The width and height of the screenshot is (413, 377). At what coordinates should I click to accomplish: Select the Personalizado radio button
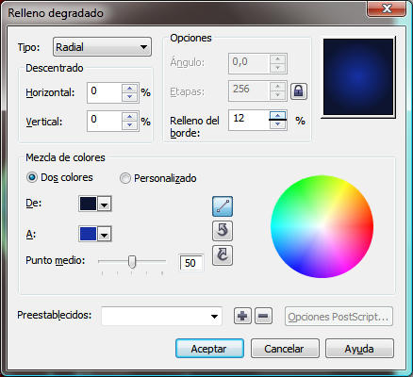(x=125, y=178)
